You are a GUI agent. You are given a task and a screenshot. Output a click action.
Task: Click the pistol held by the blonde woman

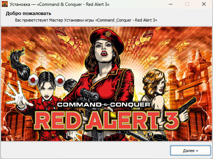[187, 106]
